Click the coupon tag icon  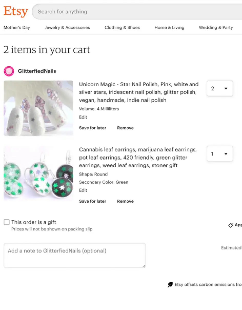pos(231,225)
